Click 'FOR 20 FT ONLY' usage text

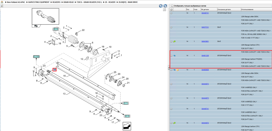[247, 94]
